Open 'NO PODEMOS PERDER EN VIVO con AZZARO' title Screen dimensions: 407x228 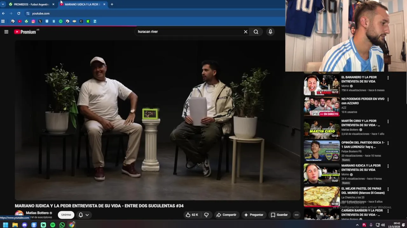click(x=363, y=101)
